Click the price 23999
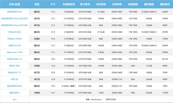 coord(165,12)
